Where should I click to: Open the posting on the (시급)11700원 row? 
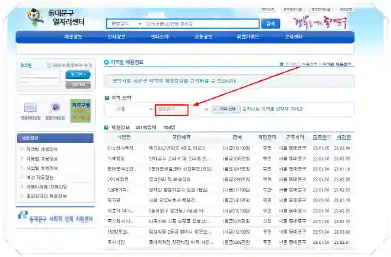pyautogui.click(x=179, y=190)
